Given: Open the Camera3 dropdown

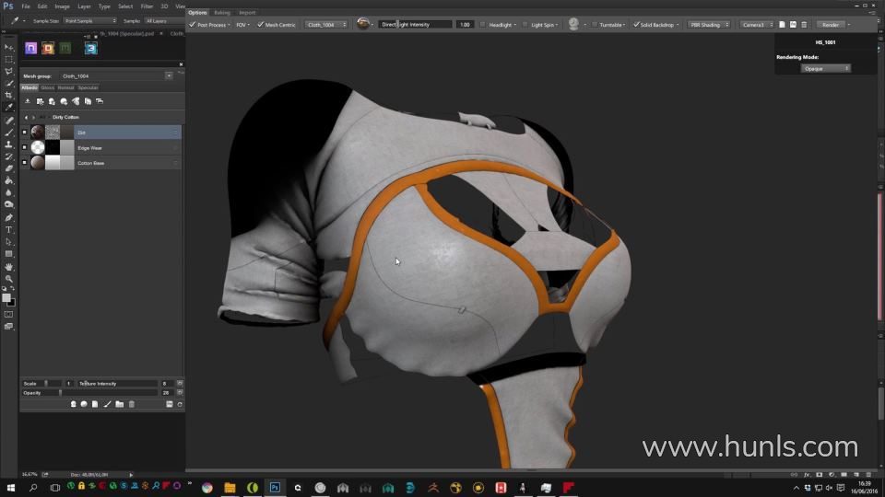Looking at the screenshot, I should (x=757, y=25).
